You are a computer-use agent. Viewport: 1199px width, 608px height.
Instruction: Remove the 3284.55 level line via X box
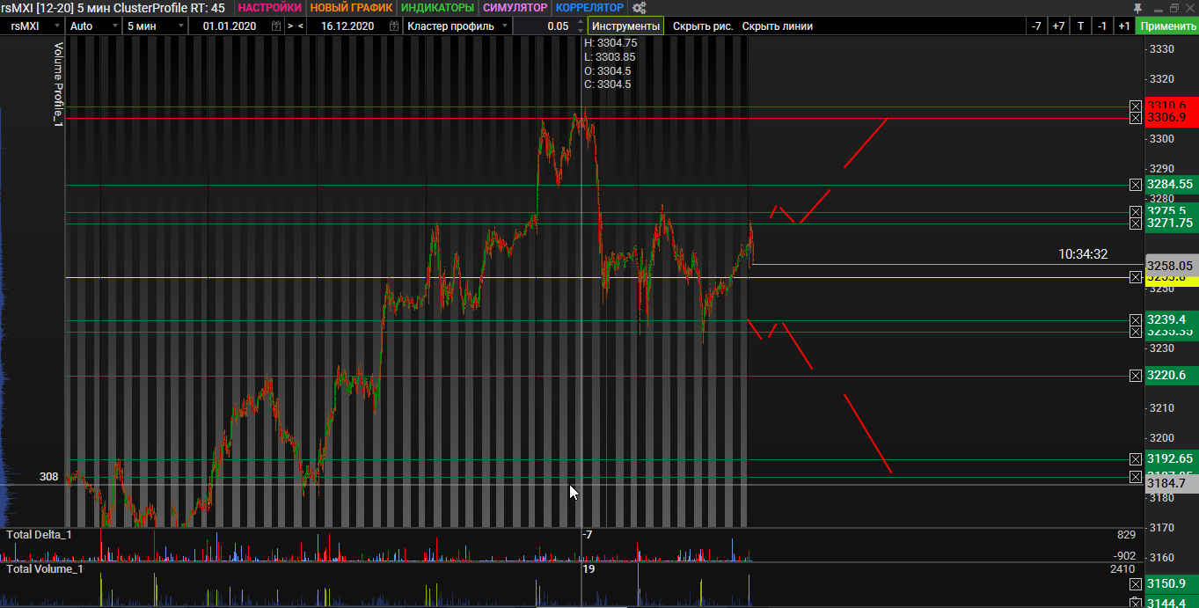(x=1136, y=185)
